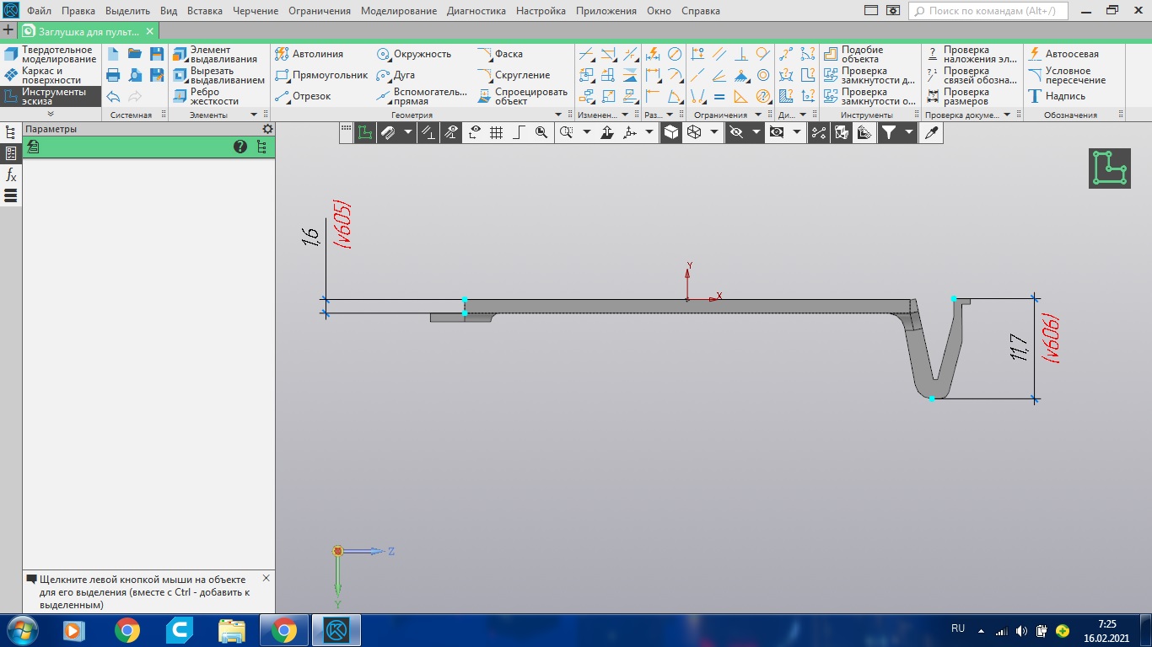Choose the Скругление fillet tool
This screenshot has width=1152, height=647.
[x=514, y=75]
